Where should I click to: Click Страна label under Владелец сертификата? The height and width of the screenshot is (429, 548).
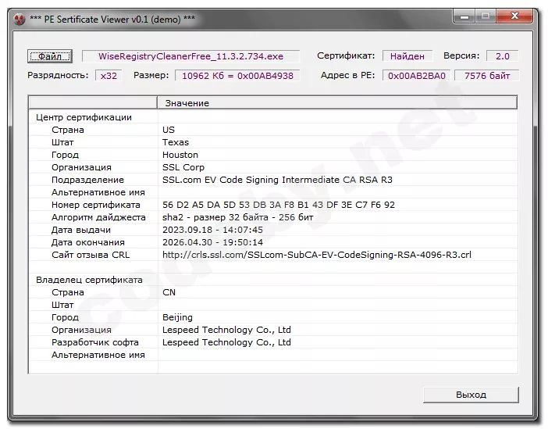click(x=68, y=292)
